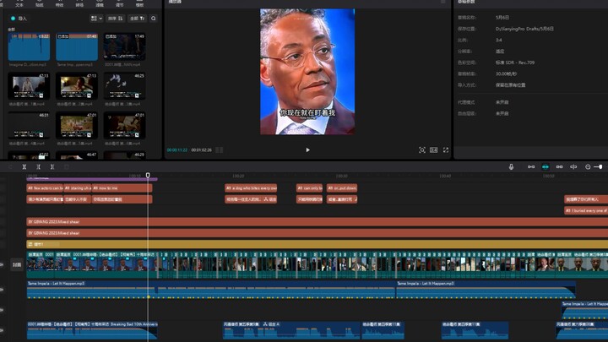Open the 排序 sort menu
This screenshot has width=608, height=342.
tap(115, 19)
